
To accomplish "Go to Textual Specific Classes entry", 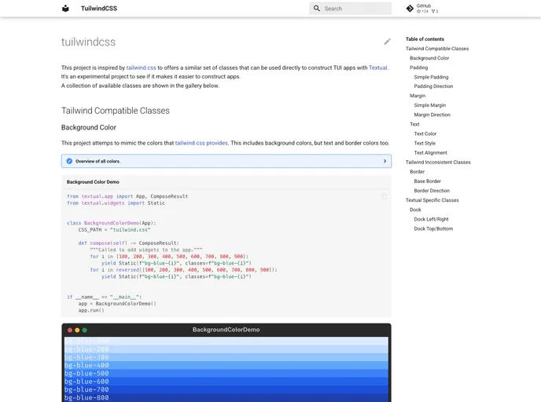I will (x=432, y=200).
